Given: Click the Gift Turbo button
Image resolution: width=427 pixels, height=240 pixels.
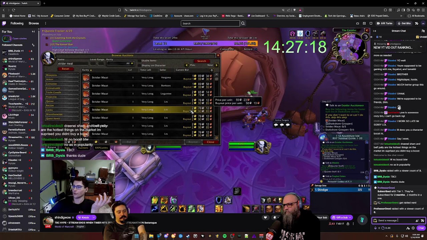Looking at the screenshot, I should 384,23.
